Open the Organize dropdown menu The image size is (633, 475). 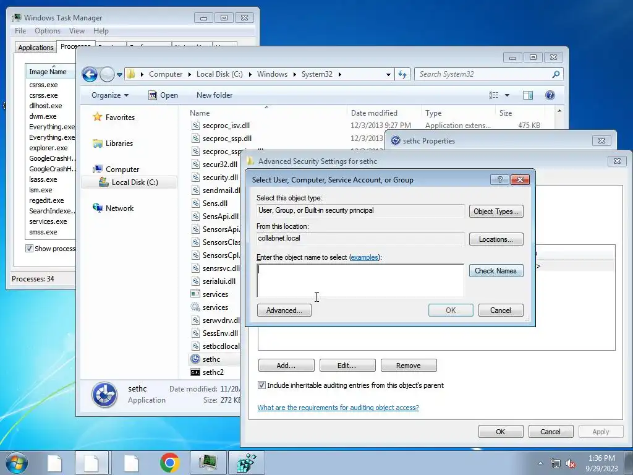tap(110, 95)
